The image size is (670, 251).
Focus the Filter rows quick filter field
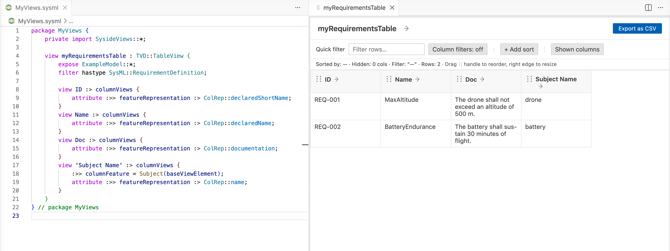386,49
